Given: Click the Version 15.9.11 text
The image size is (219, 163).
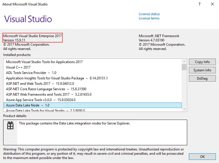Looking at the screenshot, I should (14, 40).
